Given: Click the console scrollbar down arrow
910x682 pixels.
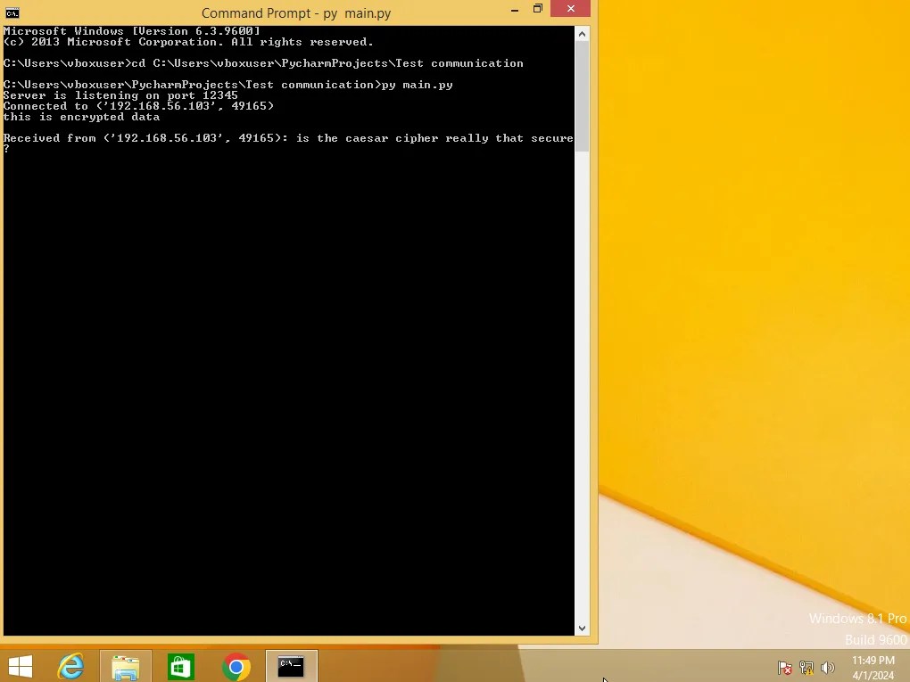Looking at the screenshot, I should (582, 628).
